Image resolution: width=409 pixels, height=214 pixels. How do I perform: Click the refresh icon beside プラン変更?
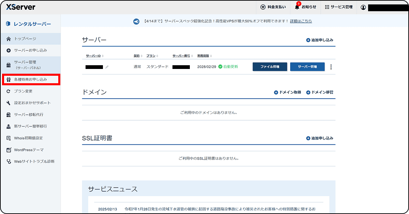[9, 91]
